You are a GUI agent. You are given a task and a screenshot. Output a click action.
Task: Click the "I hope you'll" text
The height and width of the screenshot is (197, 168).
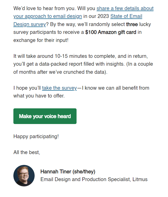pos(27,88)
